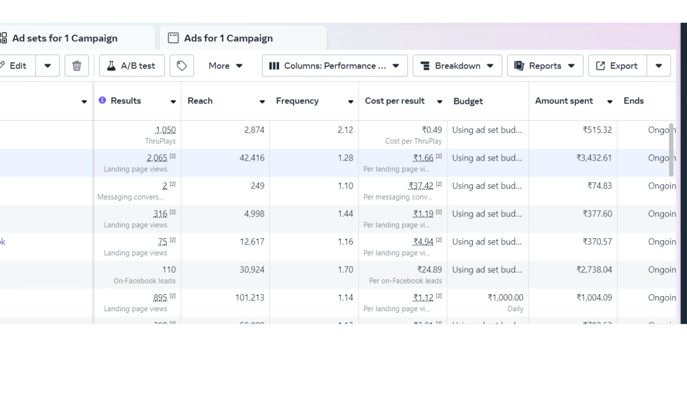Click the 2 messaging conversations result
Screen dimensions: 687x412
coord(165,186)
